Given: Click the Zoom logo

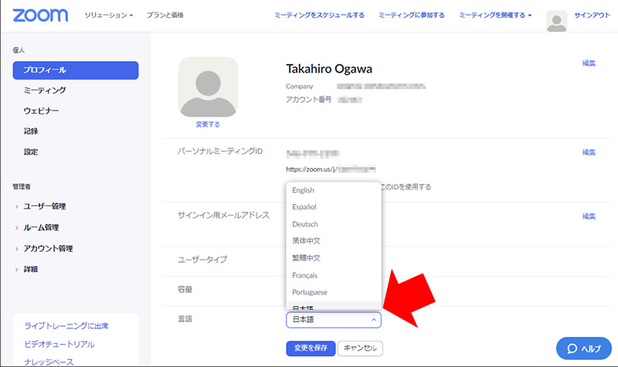Looking at the screenshot, I should (x=39, y=15).
